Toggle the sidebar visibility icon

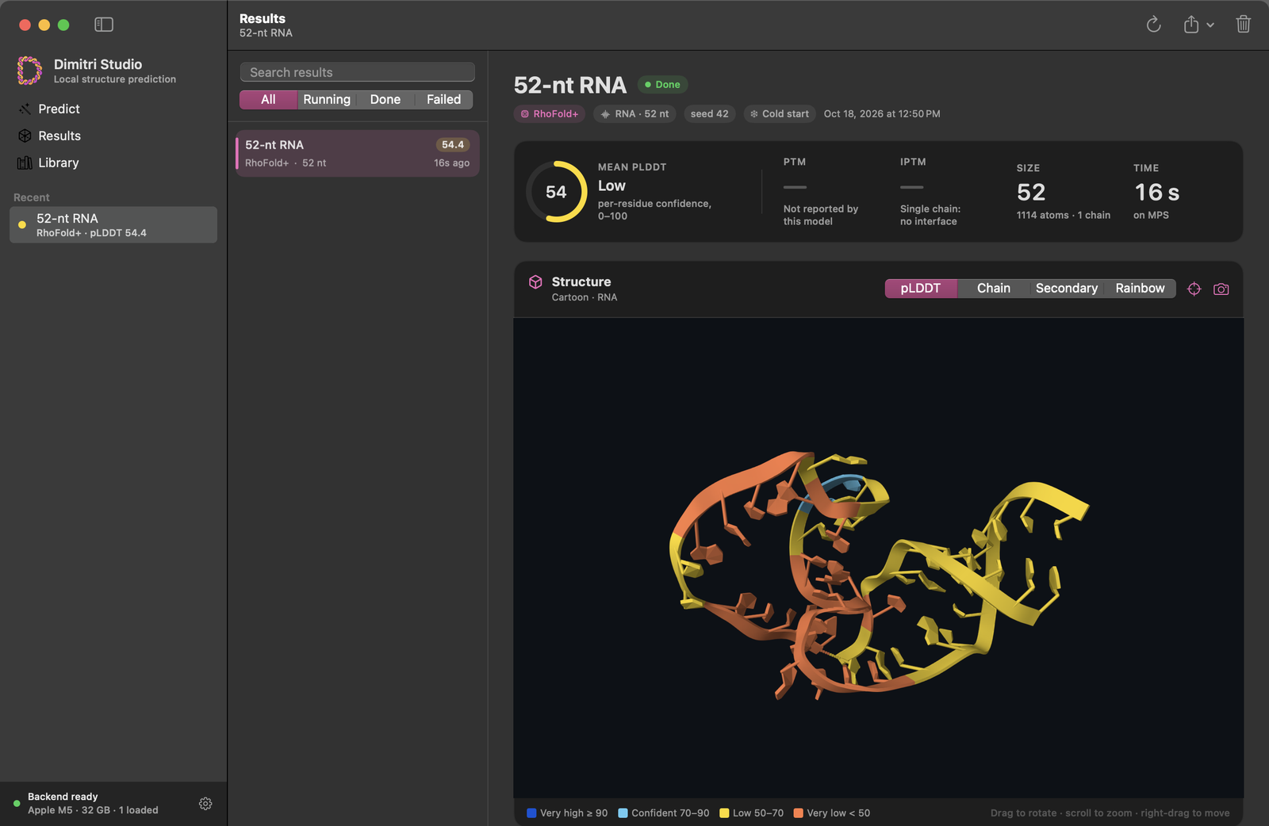pyautogui.click(x=104, y=25)
